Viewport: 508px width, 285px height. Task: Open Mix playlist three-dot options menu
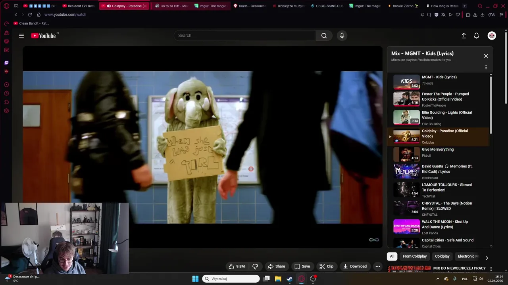(486, 67)
